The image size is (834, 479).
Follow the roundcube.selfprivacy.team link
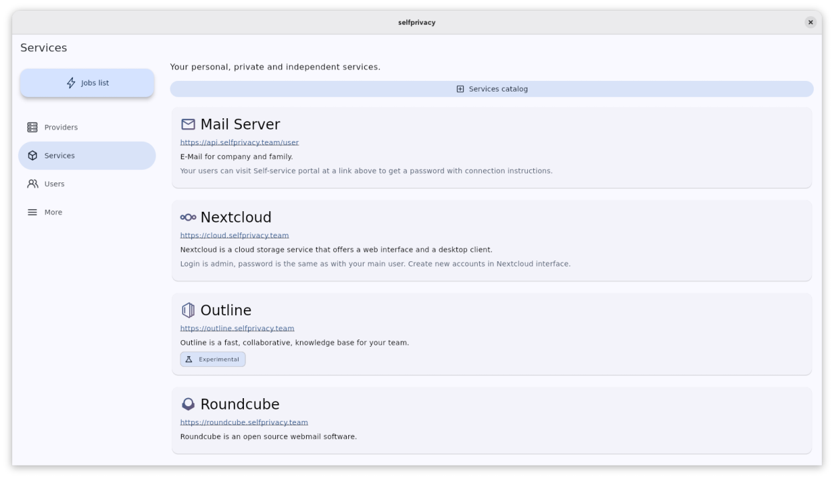pos(244,422)
